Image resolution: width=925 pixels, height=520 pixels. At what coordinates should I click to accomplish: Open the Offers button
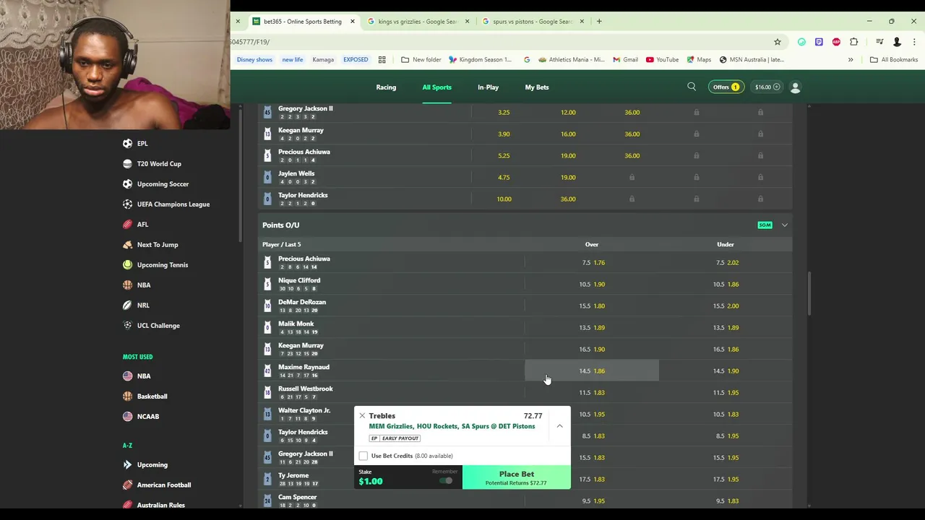[x=726, y=87]
